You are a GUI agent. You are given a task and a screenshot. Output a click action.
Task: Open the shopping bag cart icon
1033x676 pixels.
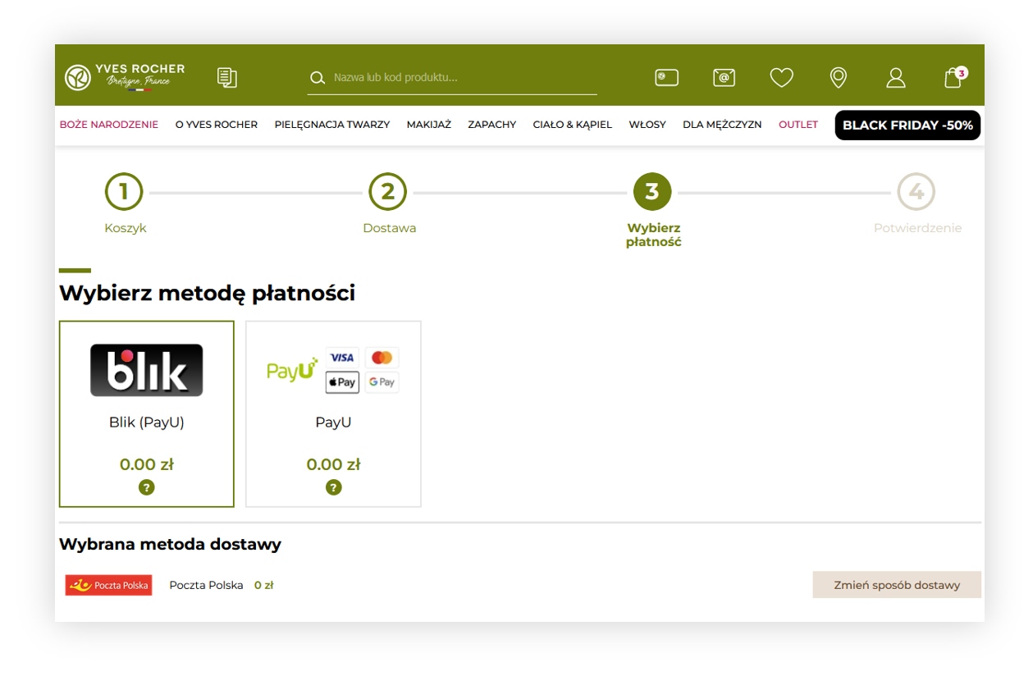coord(954,77)
